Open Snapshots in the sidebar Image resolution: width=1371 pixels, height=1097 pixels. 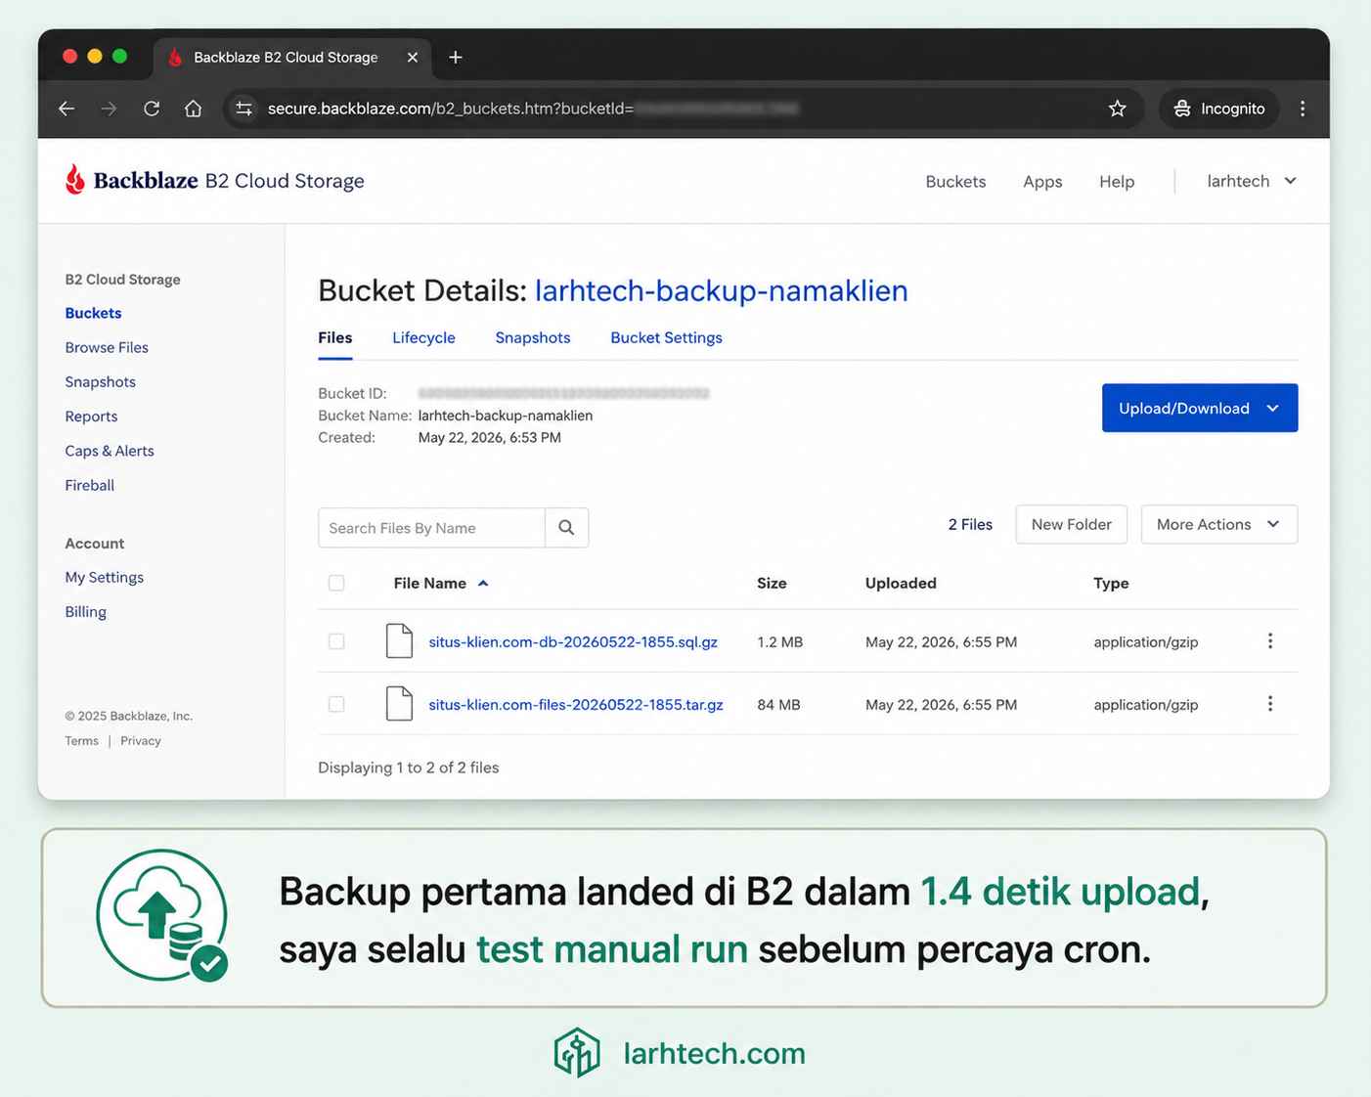pyautogui.click(x=100, y=382)
